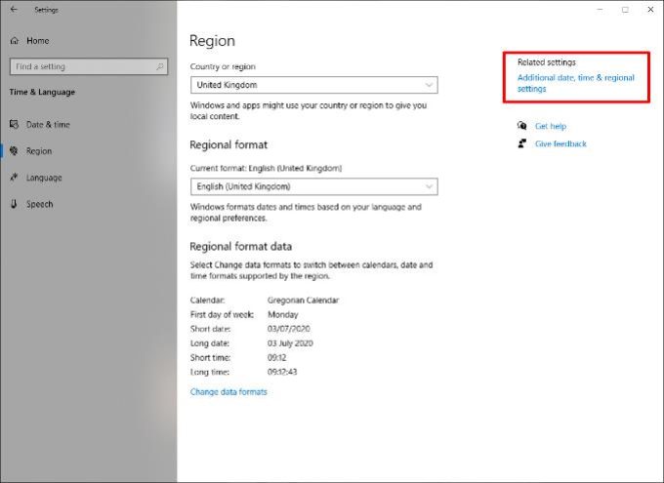Maximize the Settings window
664x483 pixels.
click(x=625, y=10)
